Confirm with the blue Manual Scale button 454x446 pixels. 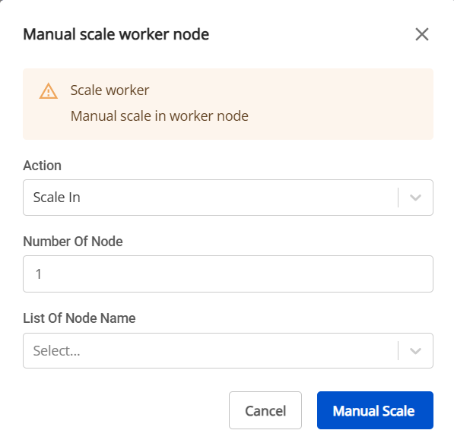click(375, 410)
